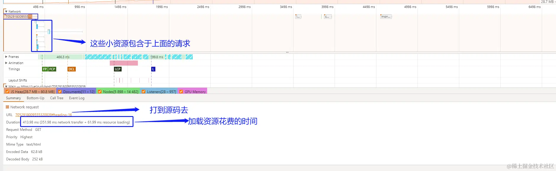Viewport: 556px width, 171px height.
Task: Open the request URL link in Summary
Action: [43, 115]
